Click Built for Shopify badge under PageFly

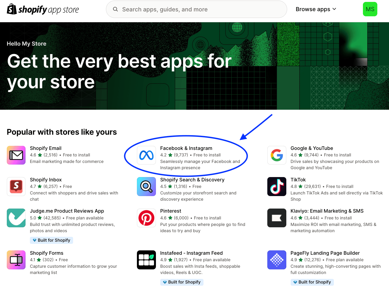coord(312,282)
